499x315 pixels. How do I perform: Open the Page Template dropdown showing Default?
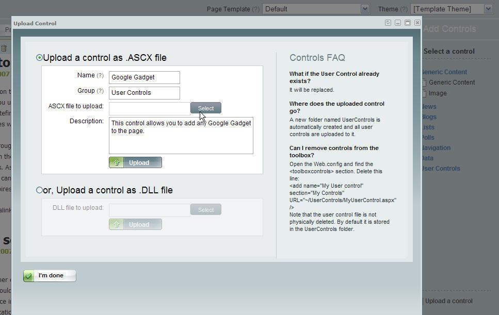click(316, 9)
